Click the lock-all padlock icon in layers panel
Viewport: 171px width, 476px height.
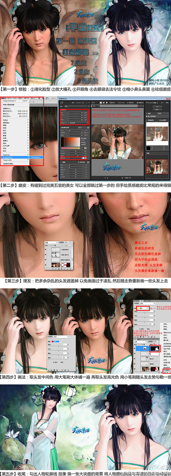[55, 245]
